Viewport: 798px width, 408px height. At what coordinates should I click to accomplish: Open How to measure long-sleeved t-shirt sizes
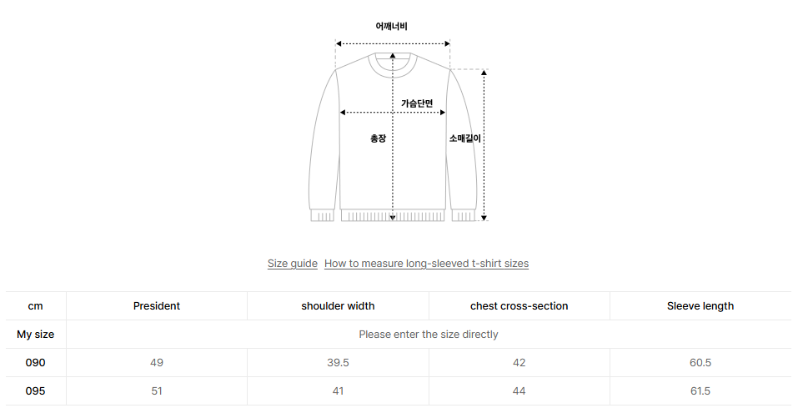(x=426, y=264)
